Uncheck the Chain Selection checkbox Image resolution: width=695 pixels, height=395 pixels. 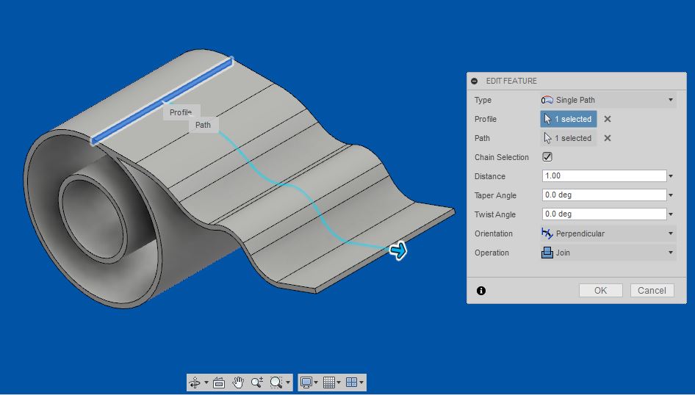[547, 157]
